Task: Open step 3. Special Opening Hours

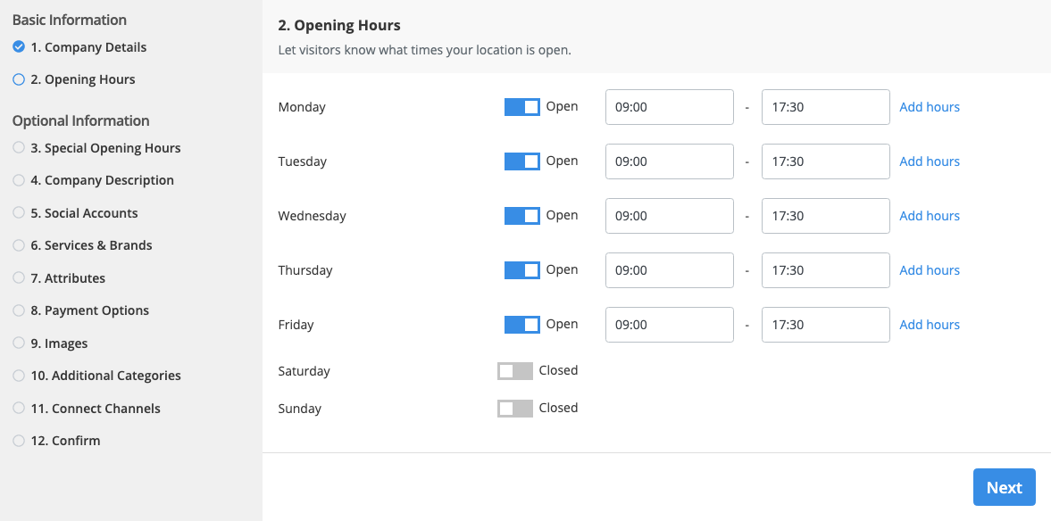Action: pos(106,148)
